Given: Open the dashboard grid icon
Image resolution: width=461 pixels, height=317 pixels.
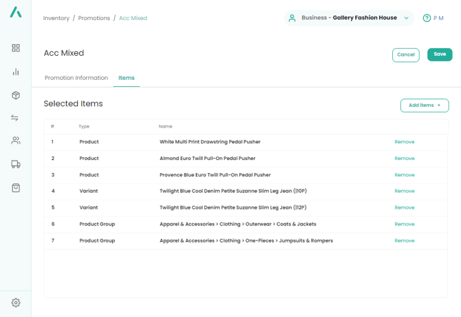Looking at the screenshot, I should point(16,48).
